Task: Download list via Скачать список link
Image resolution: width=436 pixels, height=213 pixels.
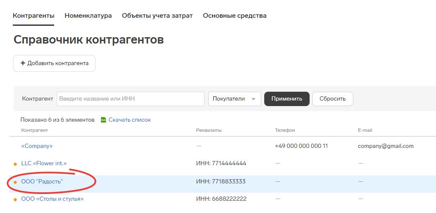Action: click(x=130, y=120)
